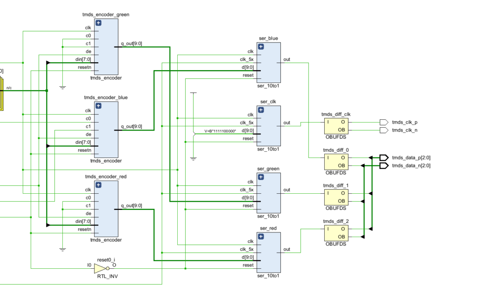Expand the ser_clk block plus icon
This screenshot has width=484, height=289.
(261, 110)
